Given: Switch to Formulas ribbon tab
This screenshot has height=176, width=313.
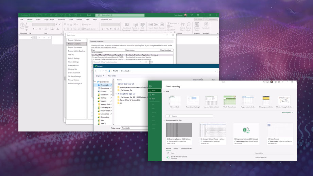Looking at the screenshot, I should [62, 20].
